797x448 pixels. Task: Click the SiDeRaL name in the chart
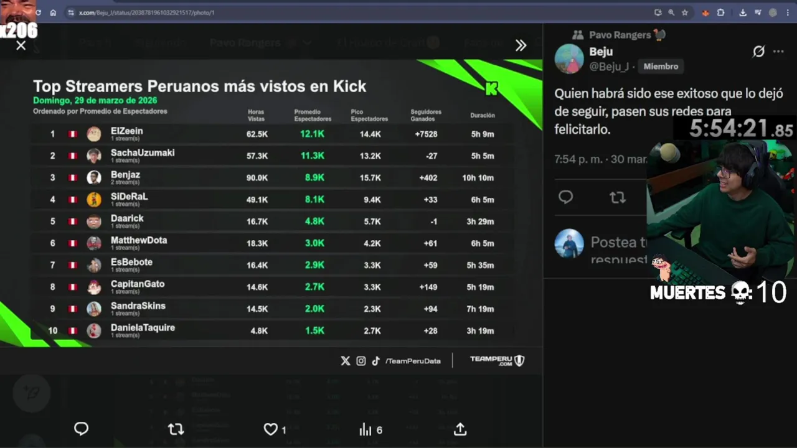click(x=129, y=197)
